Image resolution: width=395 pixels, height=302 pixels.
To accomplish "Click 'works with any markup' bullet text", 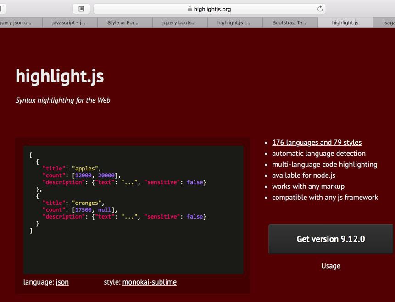I will point(308,187).
